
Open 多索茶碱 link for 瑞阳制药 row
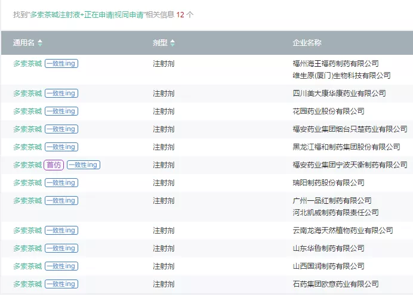(x=27, y=183)
